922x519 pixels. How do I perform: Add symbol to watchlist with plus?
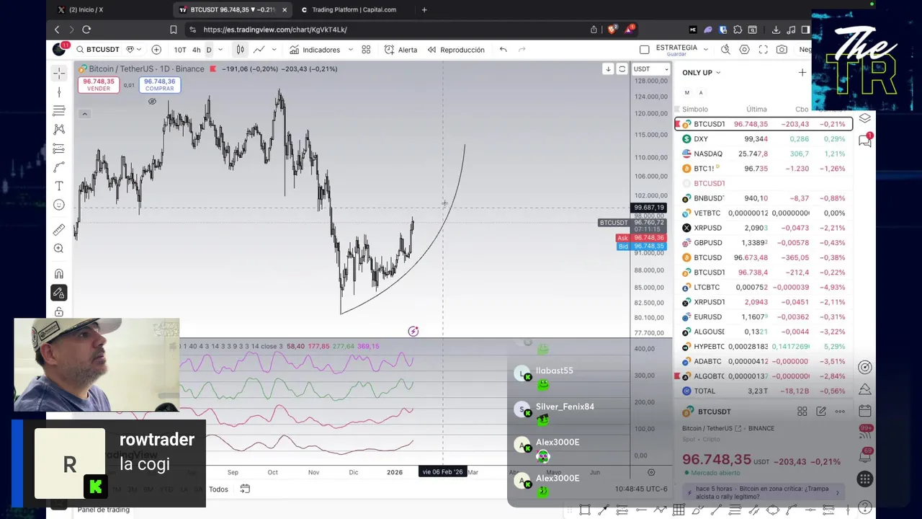coord(802,73)
